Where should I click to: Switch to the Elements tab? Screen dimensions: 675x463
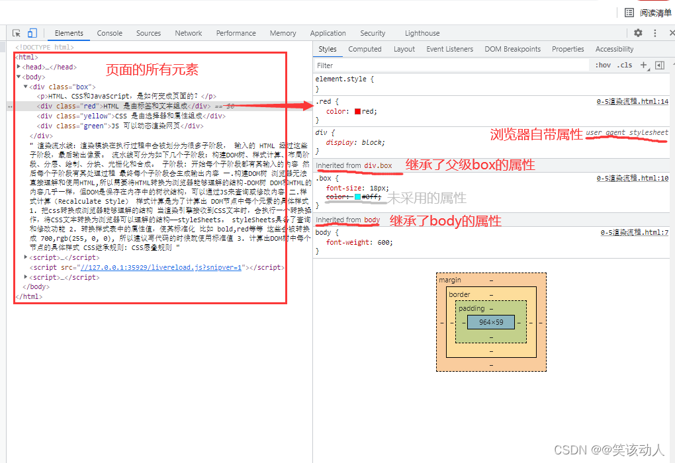point(69,33)
